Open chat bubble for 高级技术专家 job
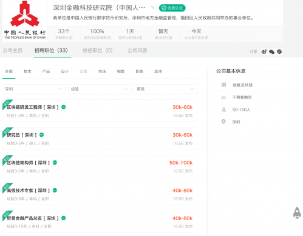This screenshot has width=303, height=236. coord(55,190)
